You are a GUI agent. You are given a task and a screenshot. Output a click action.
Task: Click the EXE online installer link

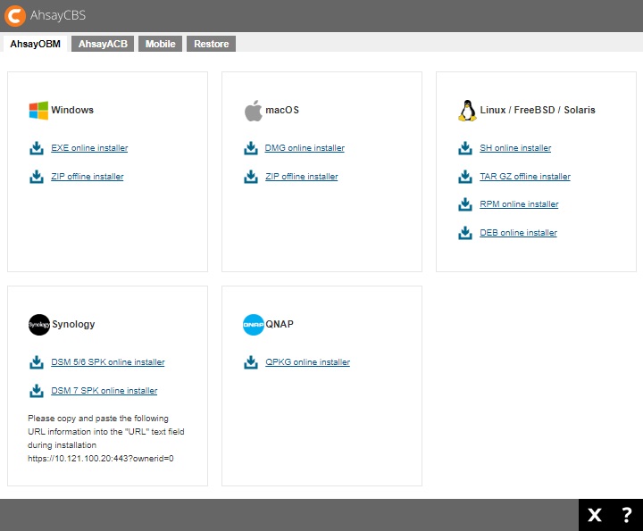[89, 148]
